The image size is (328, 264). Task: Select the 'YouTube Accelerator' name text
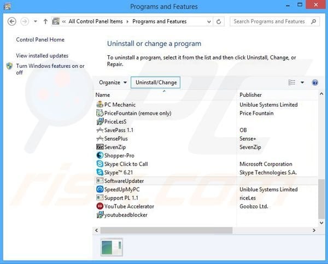click(x=129, y=206)
